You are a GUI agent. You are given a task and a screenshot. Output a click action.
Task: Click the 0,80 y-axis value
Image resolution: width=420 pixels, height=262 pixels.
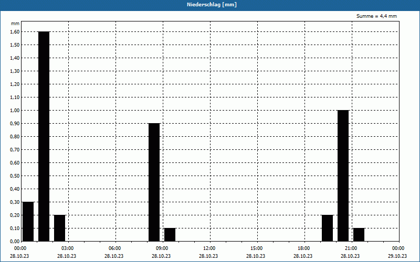click(15, 137)
